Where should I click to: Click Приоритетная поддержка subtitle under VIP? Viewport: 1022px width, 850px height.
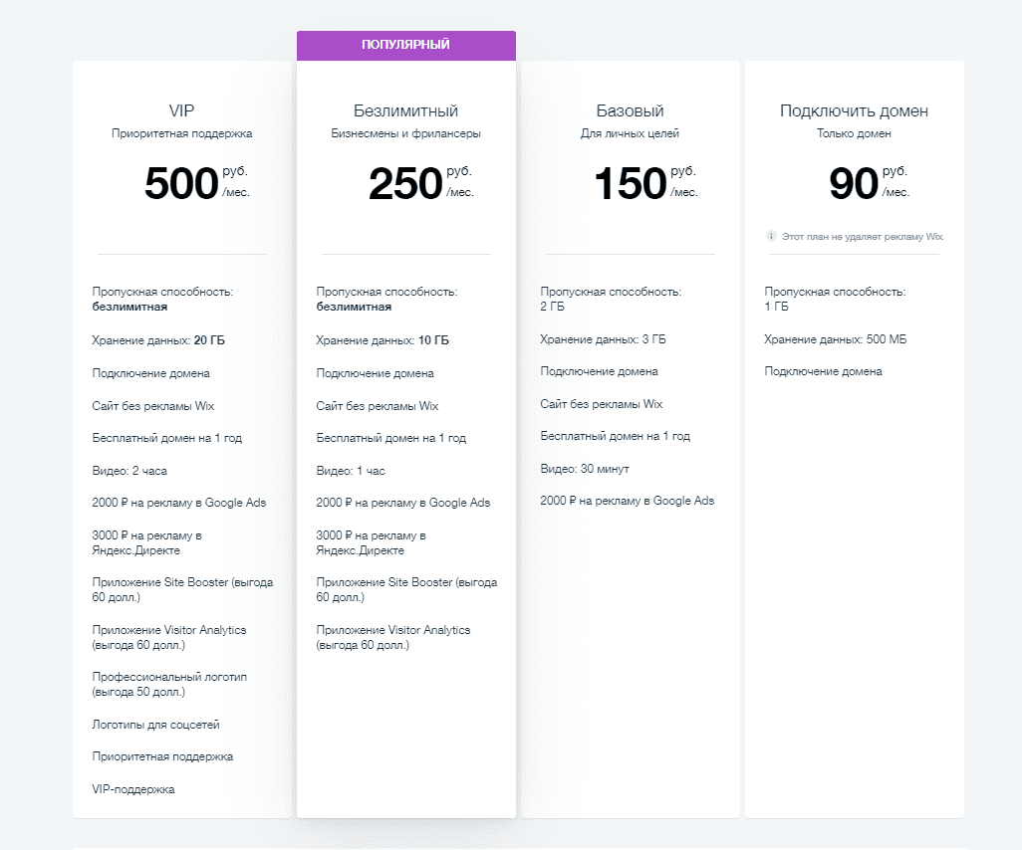(182, 133)
